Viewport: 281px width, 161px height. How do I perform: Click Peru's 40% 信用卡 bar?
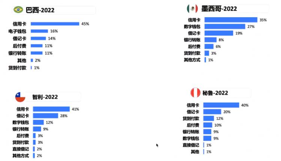pyautogui.click(x=221, y=105)
